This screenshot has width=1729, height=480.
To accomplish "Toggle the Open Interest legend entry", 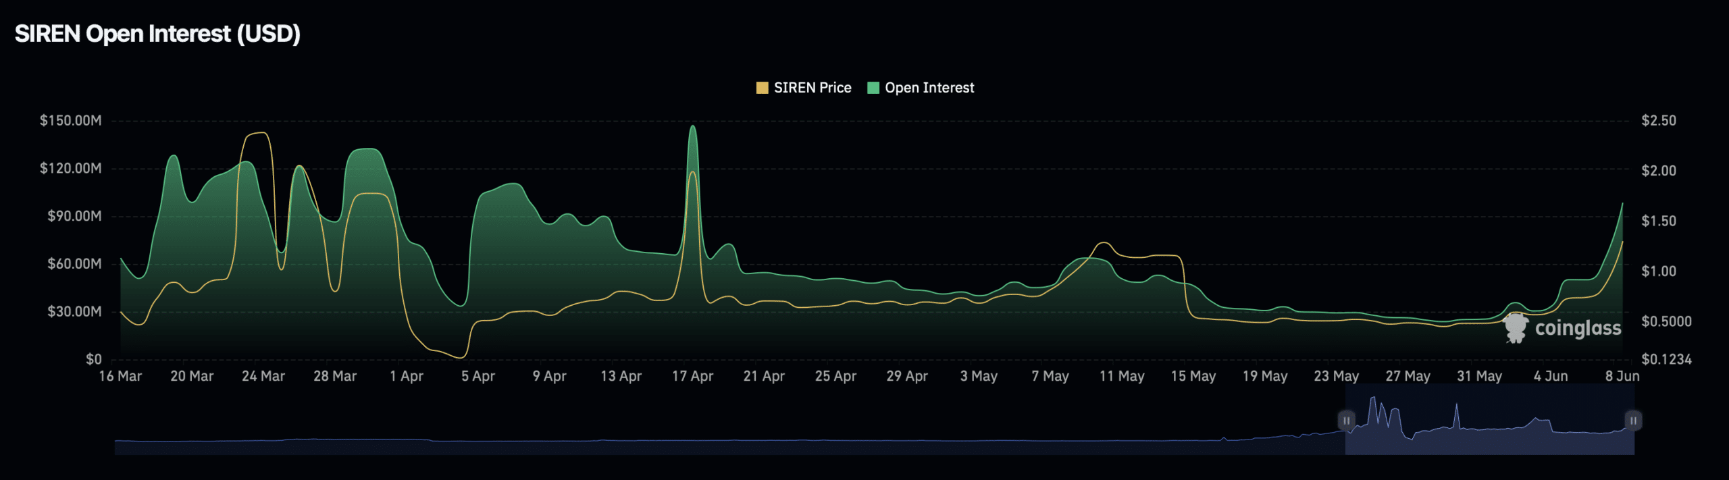I will 921,88.
